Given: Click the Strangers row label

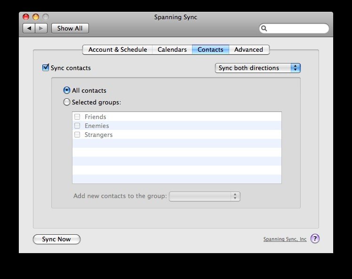Looking at the screenshot, I should click(98, 135).
